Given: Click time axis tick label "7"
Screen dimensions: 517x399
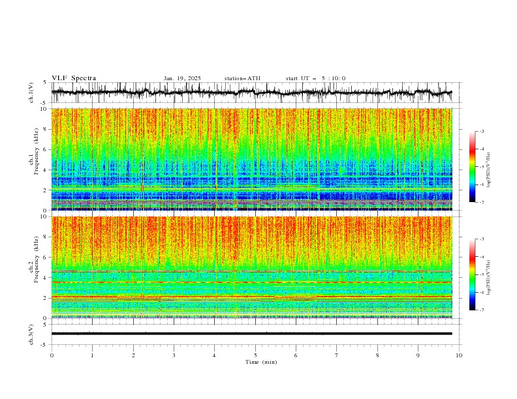Looking at the screenshot, I should coord(337,355).
